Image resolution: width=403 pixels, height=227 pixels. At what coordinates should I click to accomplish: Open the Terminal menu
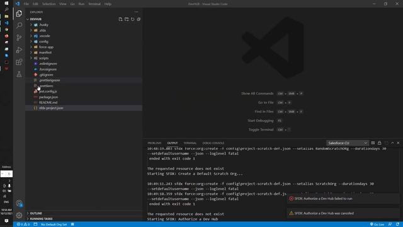94,4
